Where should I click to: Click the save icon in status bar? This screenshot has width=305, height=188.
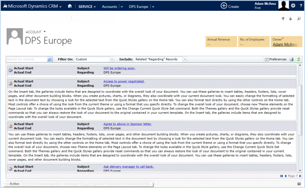pyautogui.click(x=299, y=184)
